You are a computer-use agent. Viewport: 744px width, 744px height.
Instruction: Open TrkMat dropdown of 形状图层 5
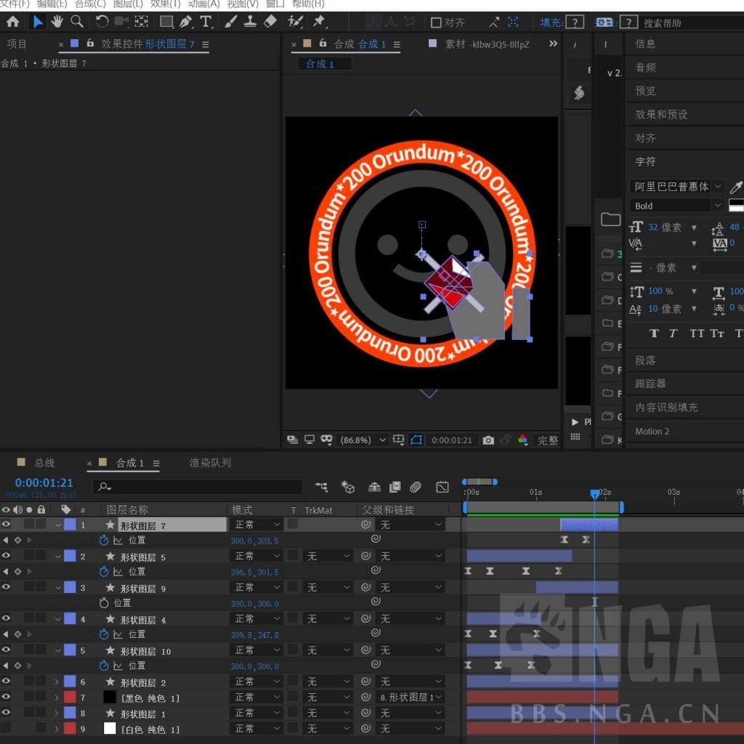pyautogui.click(x=328, y=556)
